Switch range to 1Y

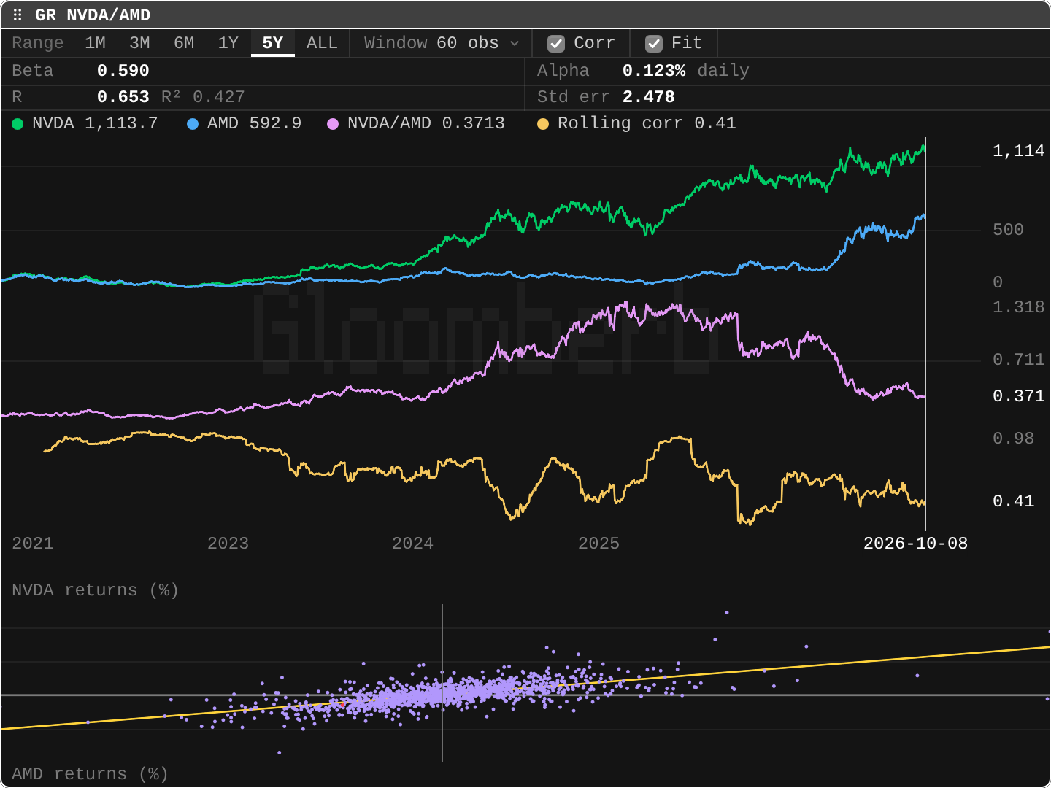228,43
